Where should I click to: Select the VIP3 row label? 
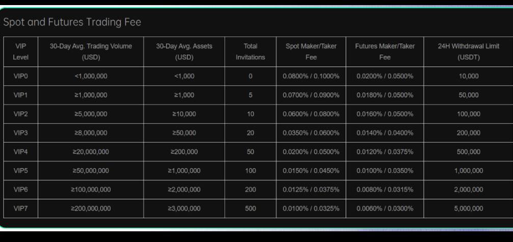(x=20, y=133)
